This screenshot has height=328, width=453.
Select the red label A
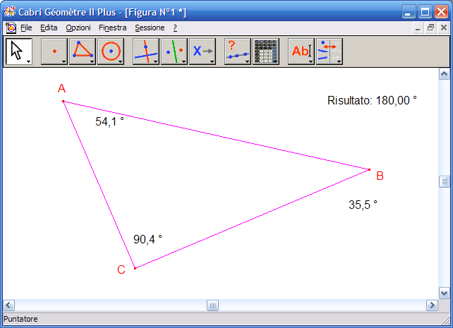click(x=61, y=88)
